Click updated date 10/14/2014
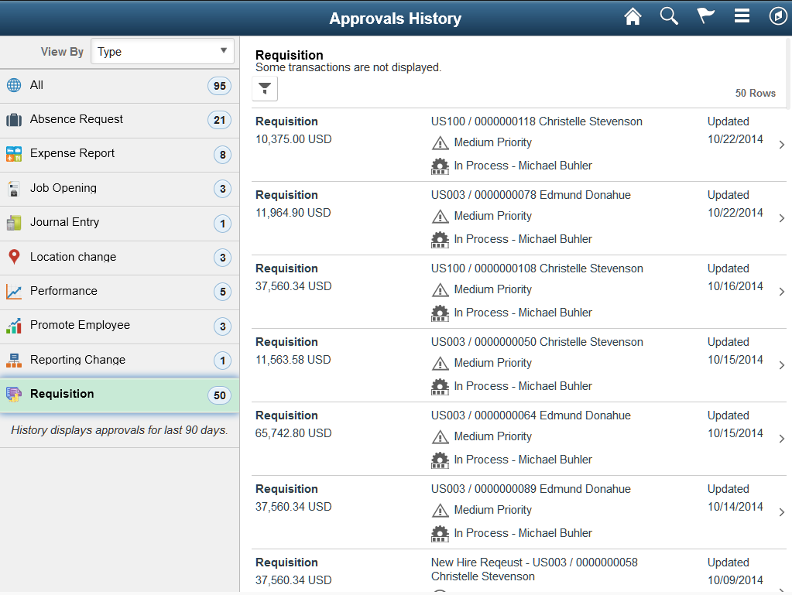 735,508
